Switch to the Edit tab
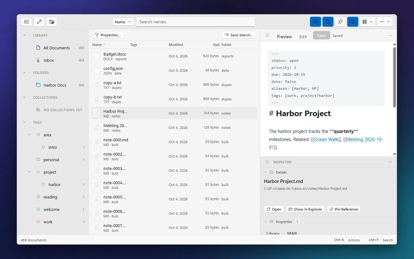This screenshot has width=414, height=259. click(x=303, y=37)
